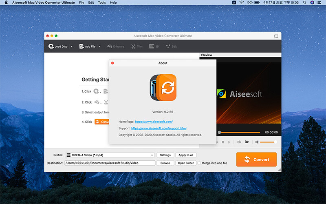This screenshot has width=326, height=204.
Task: Click the Preview panel label
Action: click(207, 55)
